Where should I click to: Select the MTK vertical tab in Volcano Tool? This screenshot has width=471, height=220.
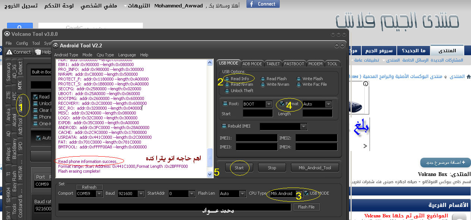coord(21,85)
